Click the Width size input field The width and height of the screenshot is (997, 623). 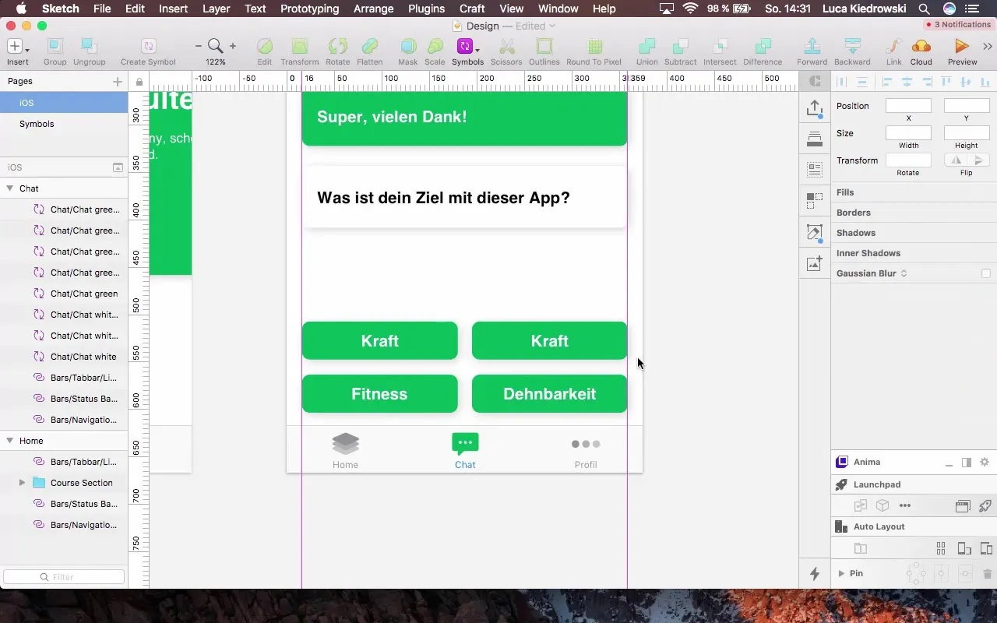pyautogui.click(x=908, y=133)
